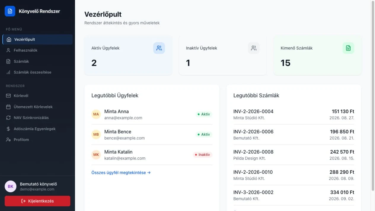Click email katalin@example.com
The height and width of the screenshot is (211, 375).
125,158
